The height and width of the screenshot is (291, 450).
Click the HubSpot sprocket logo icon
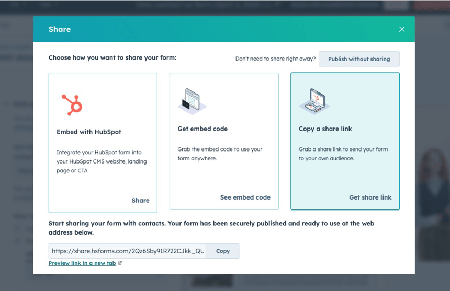pyautogui.click(x=72, y=105)
